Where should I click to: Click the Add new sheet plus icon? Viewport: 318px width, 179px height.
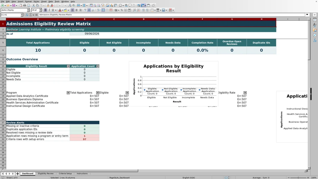tap(17, 174)
